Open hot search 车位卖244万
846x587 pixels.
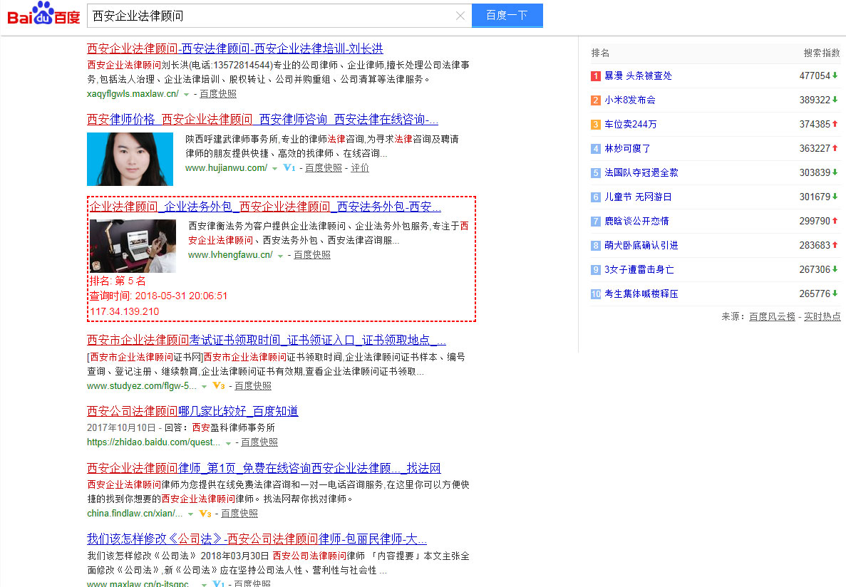coord(631,125)
